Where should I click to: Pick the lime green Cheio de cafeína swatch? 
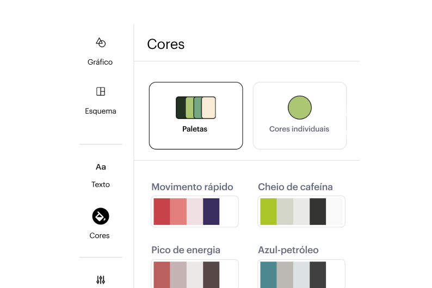(x=269, y=211)
